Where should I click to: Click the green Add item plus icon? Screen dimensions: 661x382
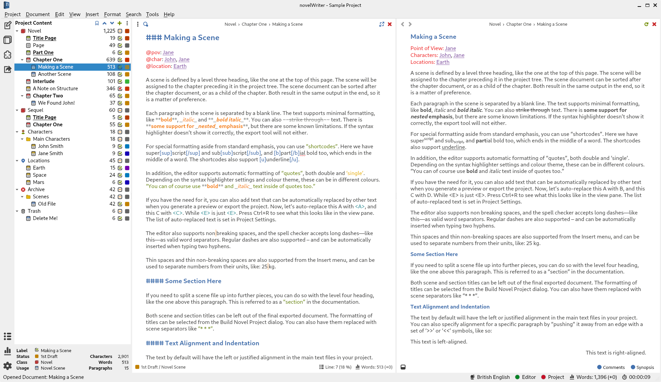pyautogui.click(x=119, y=23)
